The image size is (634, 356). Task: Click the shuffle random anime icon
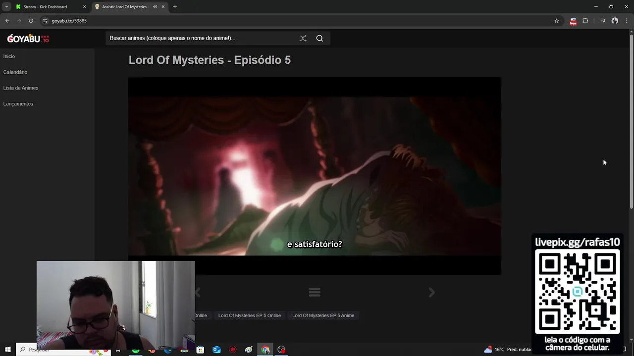303,38
